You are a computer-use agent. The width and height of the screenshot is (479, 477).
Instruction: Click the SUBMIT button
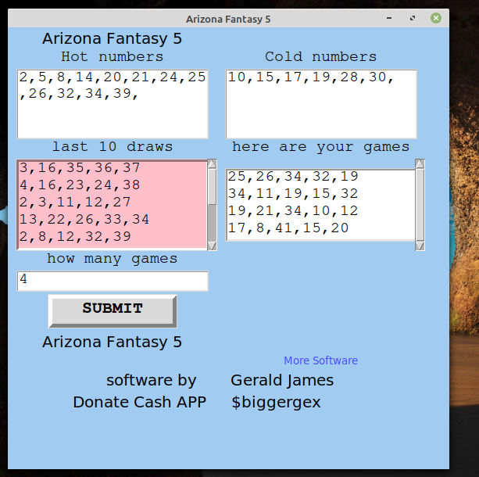tap(113, 310)
